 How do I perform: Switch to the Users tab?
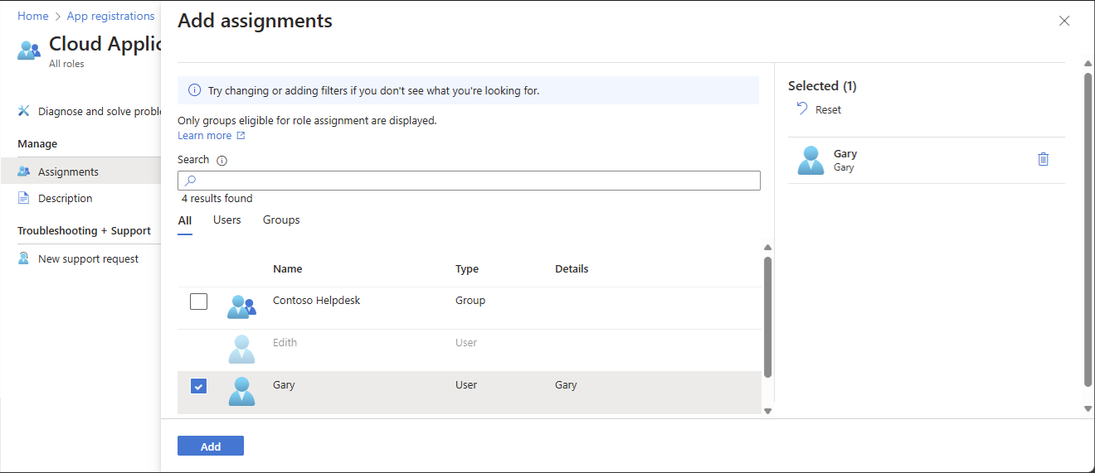coord(227,220)
